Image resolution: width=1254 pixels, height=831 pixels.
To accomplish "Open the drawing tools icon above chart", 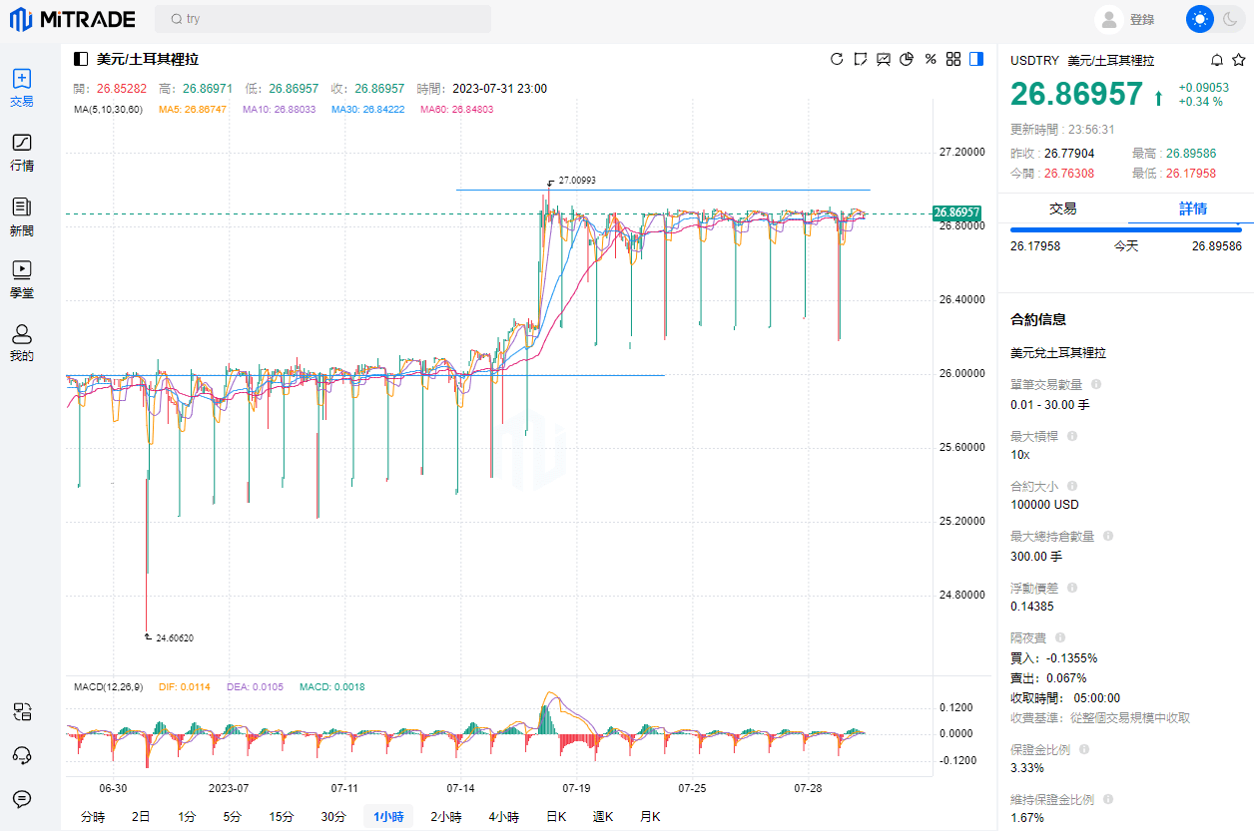I will point(861,59).
